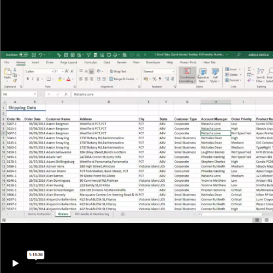Click the Cut scissors icon
Screen dimensions: 273x273
click(x=15, y=69)
